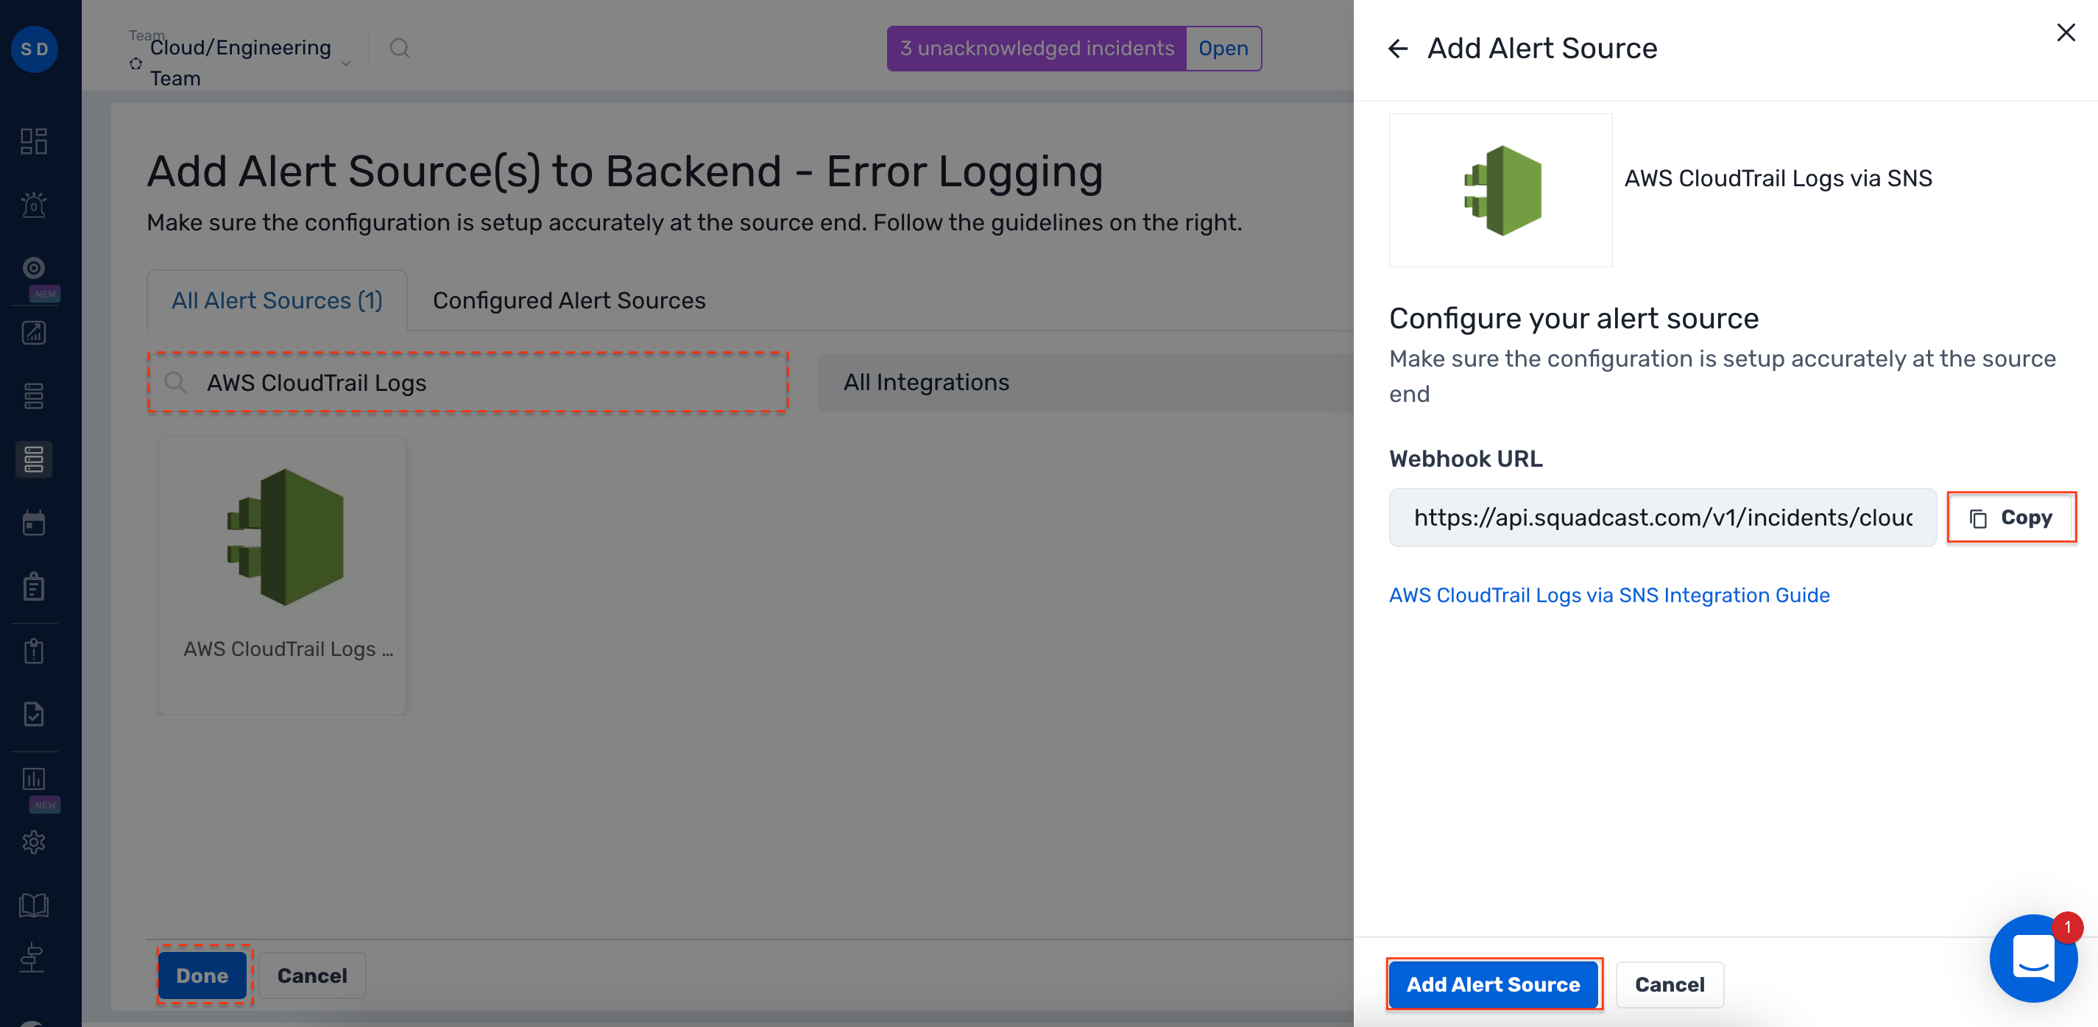Switch to the Configured Alert Sources tab

568,300
